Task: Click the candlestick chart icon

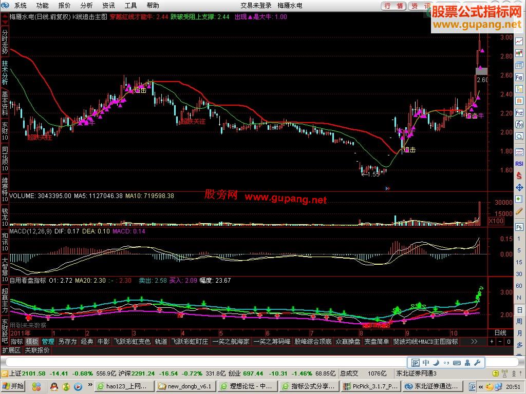Action: click(x=519, y=53)
